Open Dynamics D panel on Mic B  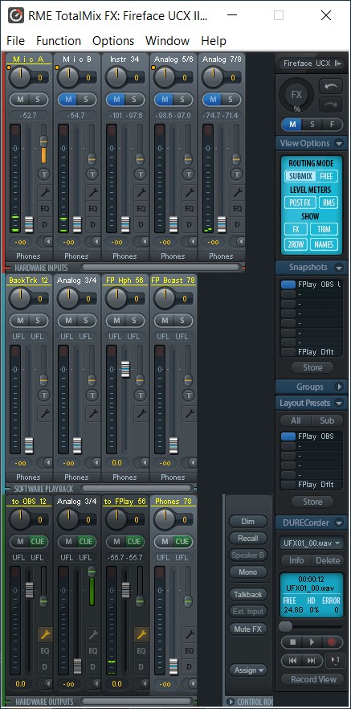click(92, 225)
